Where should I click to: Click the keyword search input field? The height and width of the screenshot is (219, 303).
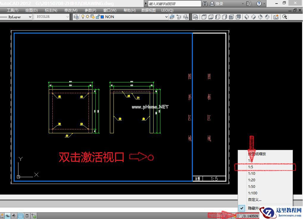click(174, 4)
